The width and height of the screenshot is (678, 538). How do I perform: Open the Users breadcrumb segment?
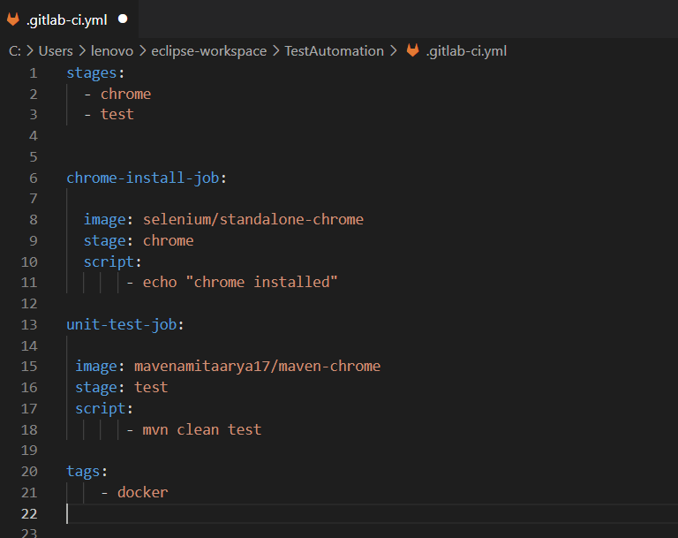click(56, 51)
